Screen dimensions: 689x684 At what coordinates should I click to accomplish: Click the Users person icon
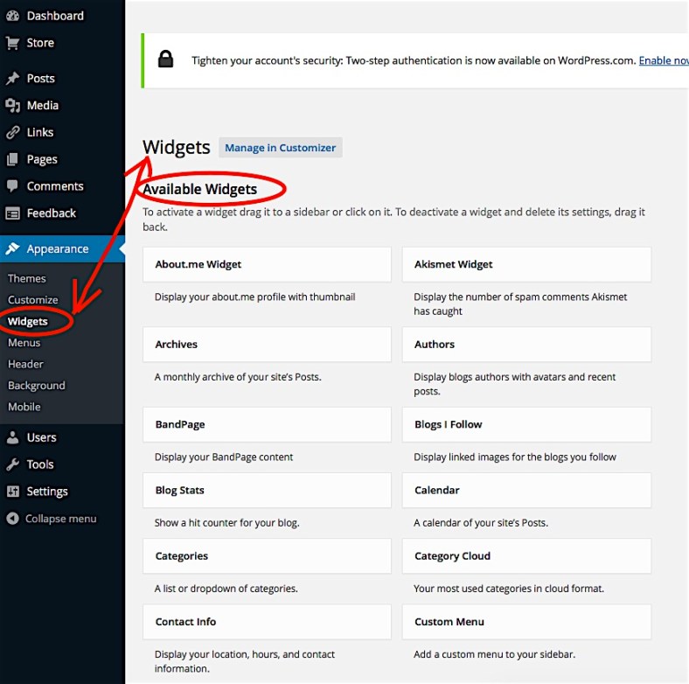[x=12, y=437]
